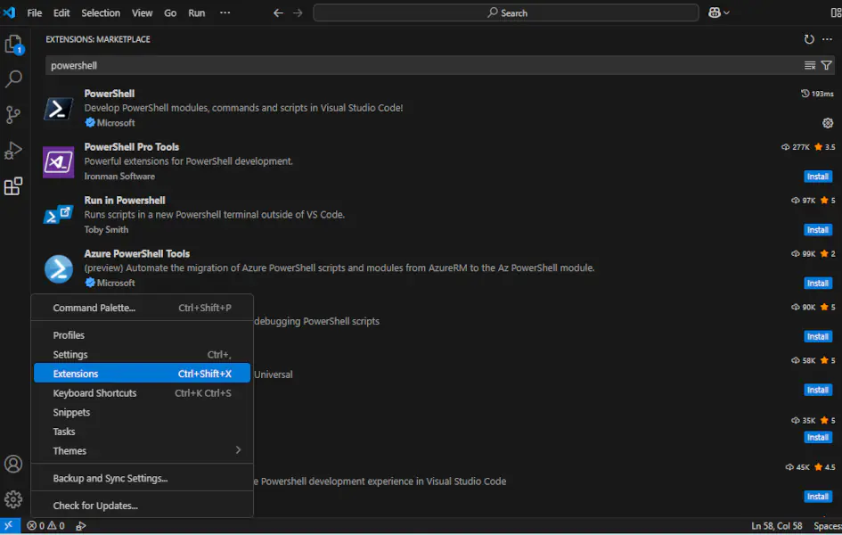The width and height of the screenshot is (842, 535).
Task: Expand the Themes submenu
Action: coord(143,450)
